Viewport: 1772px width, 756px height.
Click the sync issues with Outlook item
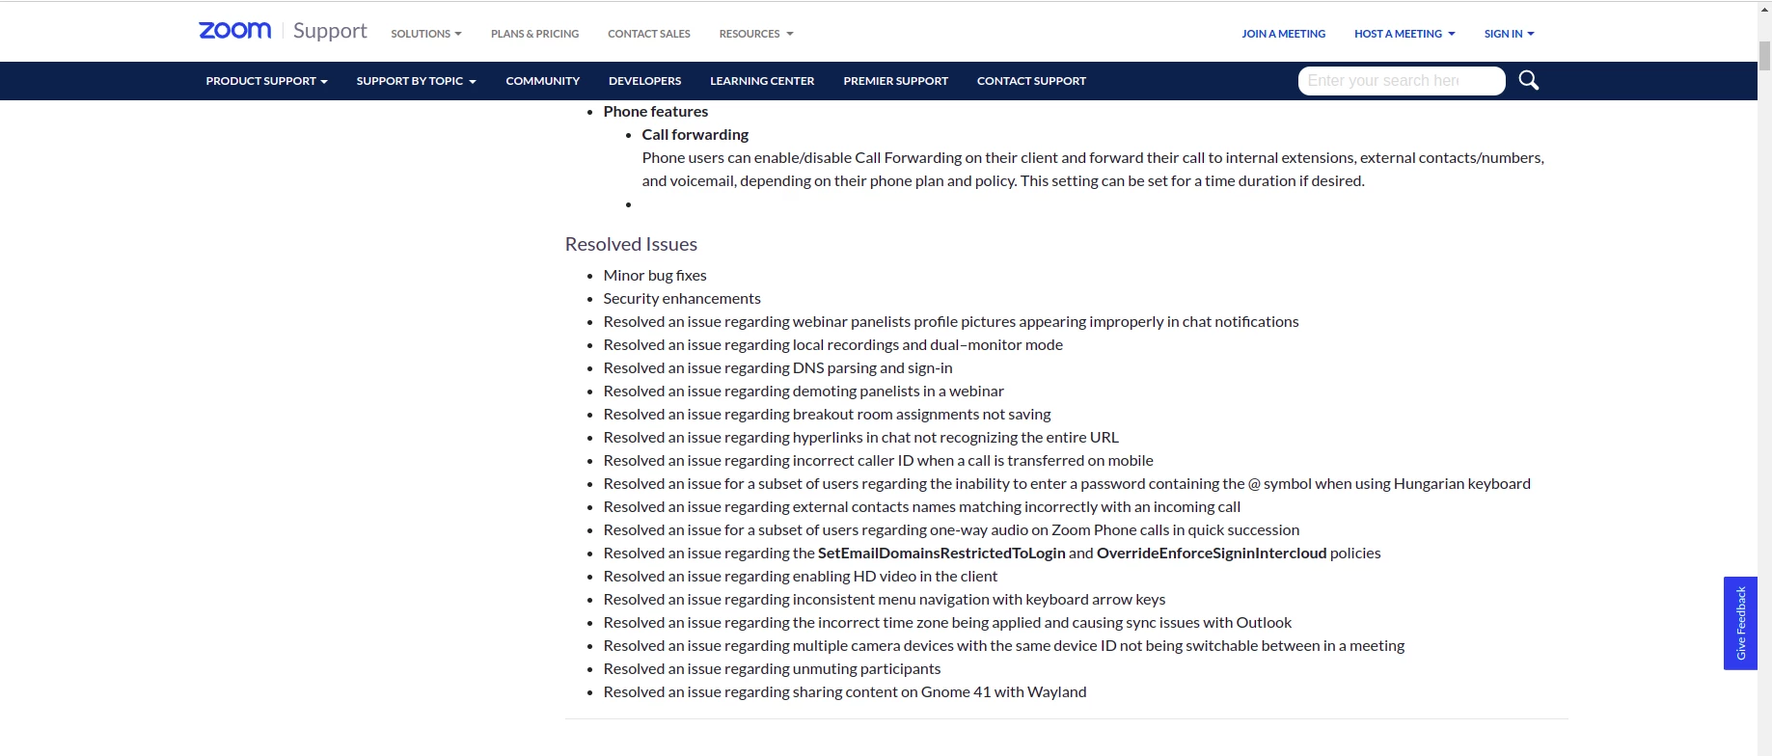tap(947, 623)
